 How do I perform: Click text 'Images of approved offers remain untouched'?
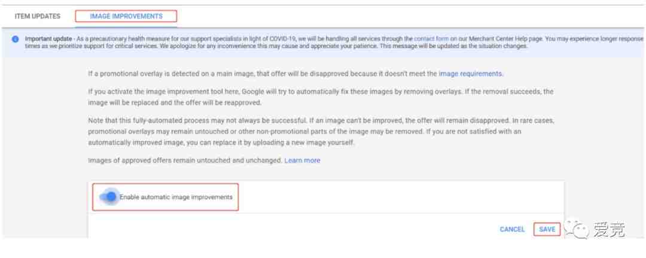click(185, 160)
